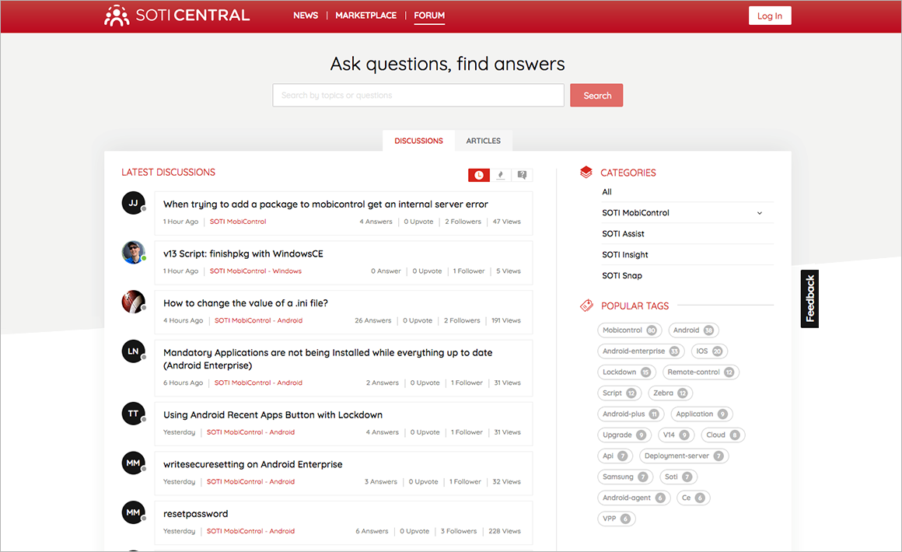Click the "47 Views" count text
The image size is (902, 552).
click(x=507, y=222)
